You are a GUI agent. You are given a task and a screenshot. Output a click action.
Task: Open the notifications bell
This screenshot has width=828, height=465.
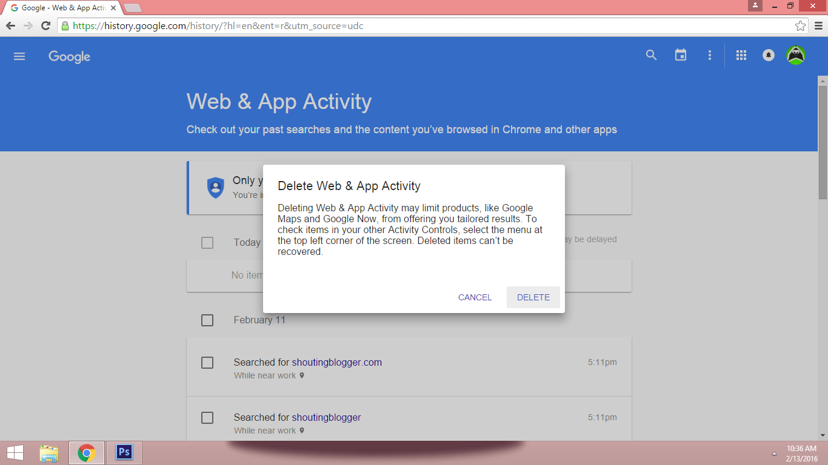click(x=769, y=55)
